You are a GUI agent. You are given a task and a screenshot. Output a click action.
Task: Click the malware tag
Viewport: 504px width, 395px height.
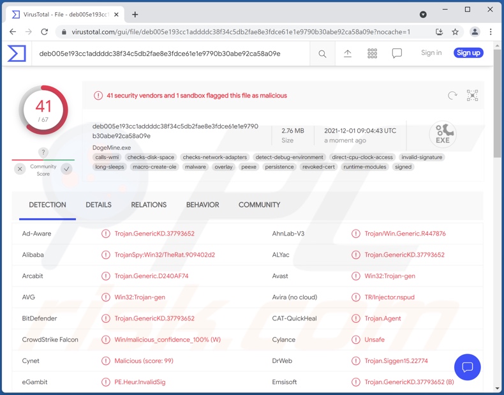(195, 167)
